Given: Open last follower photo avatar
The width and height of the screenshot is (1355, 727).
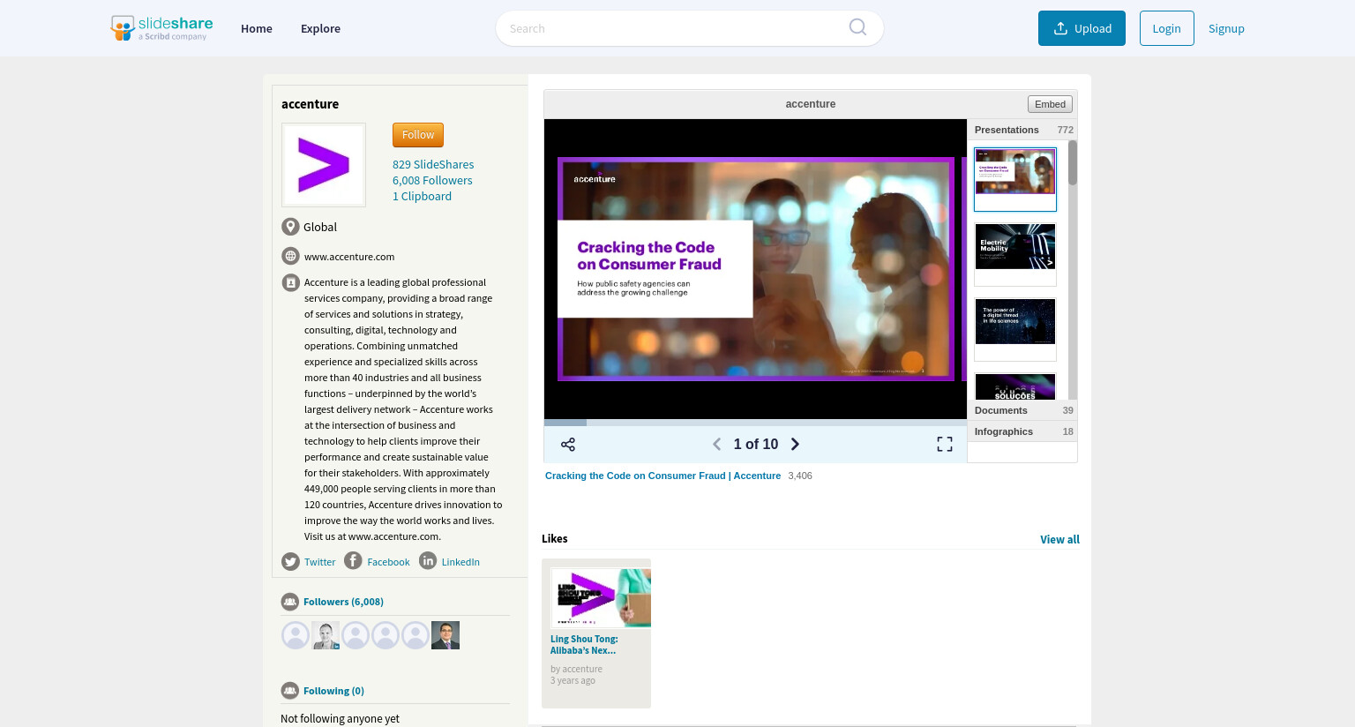Looking at the screenshot, I should point(445,635).
